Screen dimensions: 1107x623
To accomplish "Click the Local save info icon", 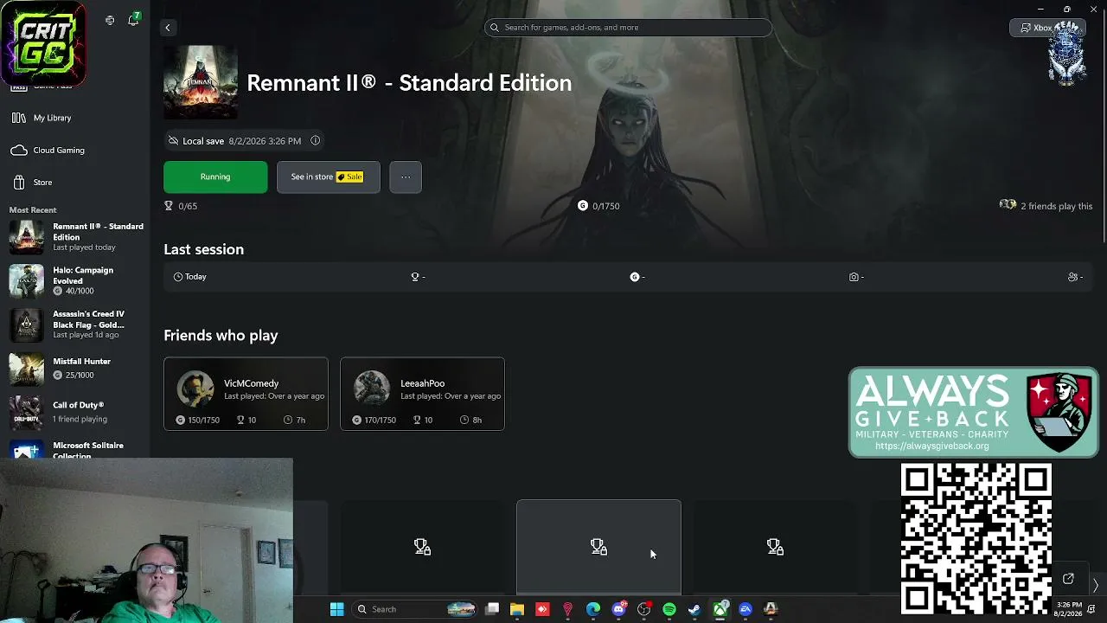I will click(x=316, y=140).
